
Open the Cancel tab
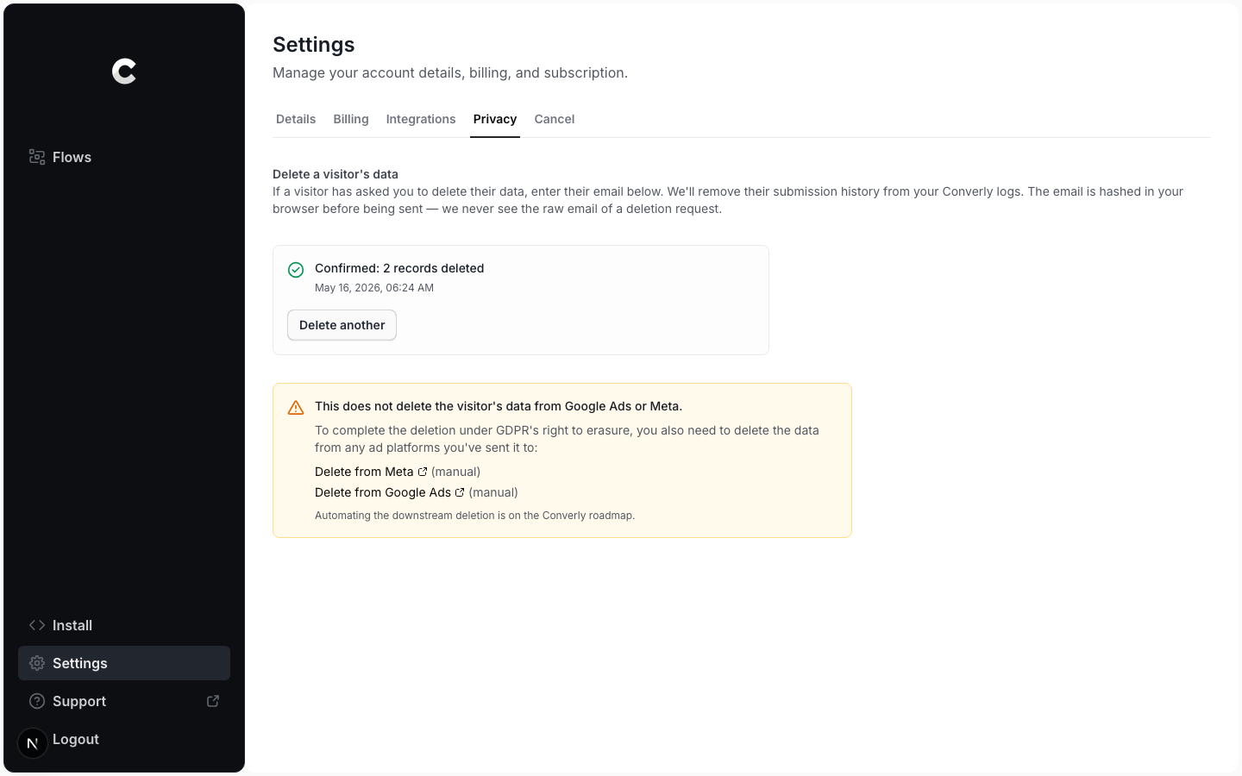pos(555,119)
